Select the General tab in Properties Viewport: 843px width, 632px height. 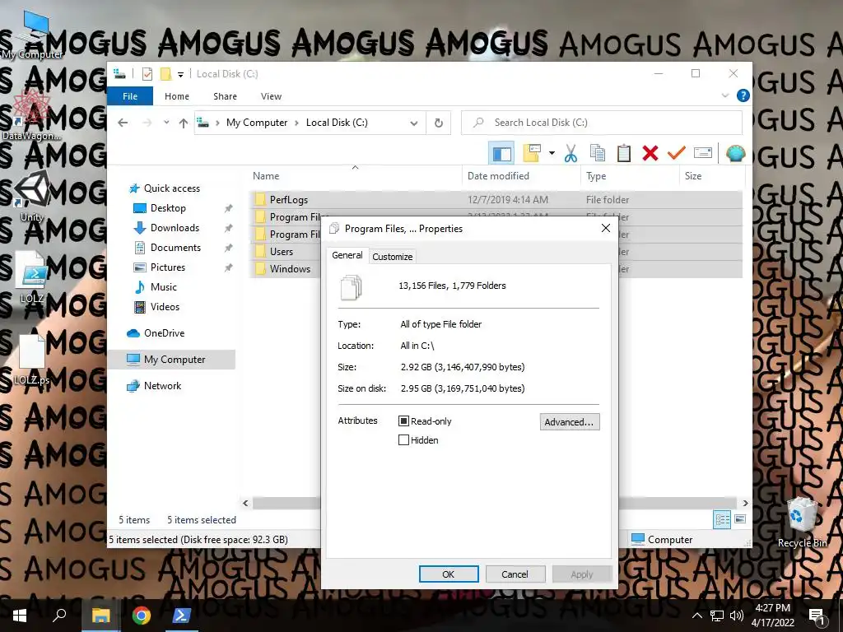click(347, 255)
